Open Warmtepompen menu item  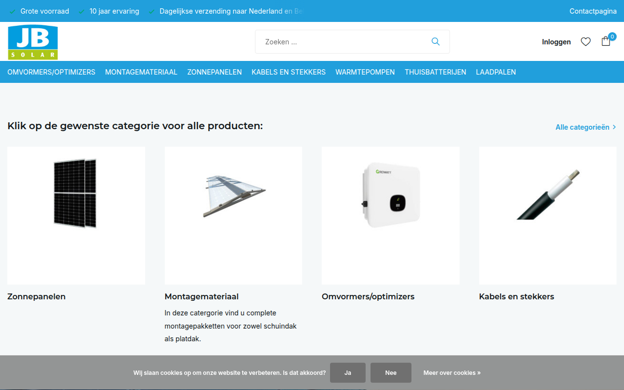(x=365, y=72)
